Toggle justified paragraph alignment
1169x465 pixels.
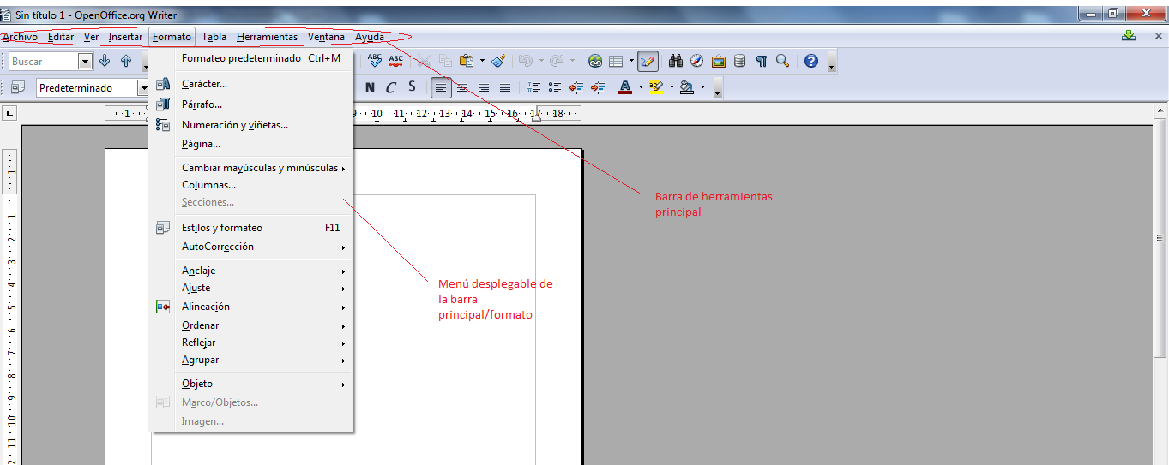coord(505,87)
